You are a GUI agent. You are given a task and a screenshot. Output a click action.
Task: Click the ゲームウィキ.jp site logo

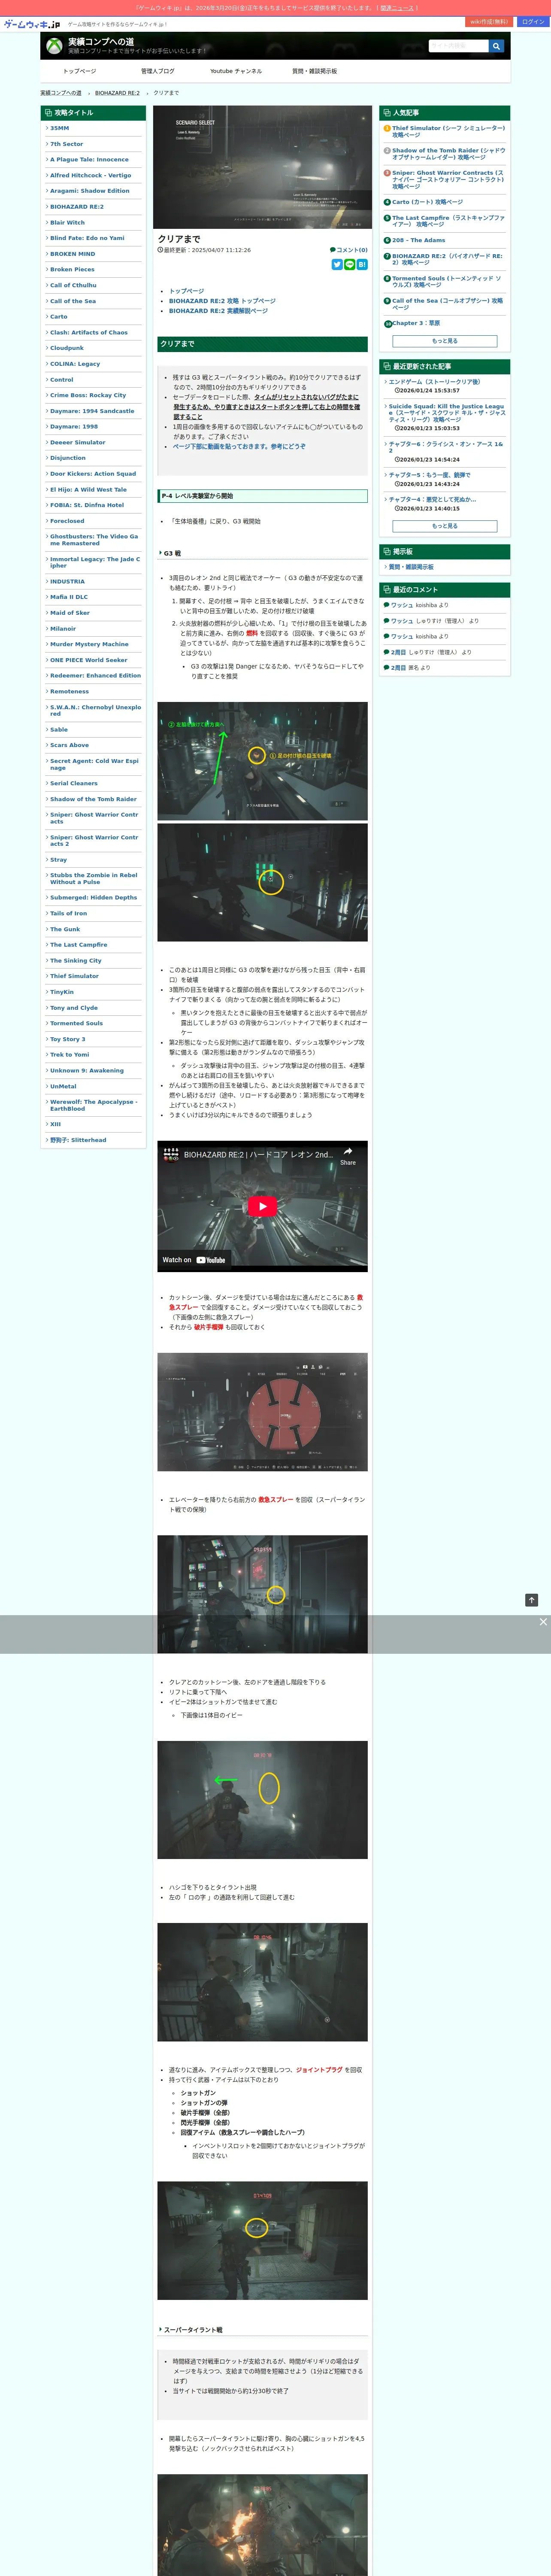coord(32,24)
